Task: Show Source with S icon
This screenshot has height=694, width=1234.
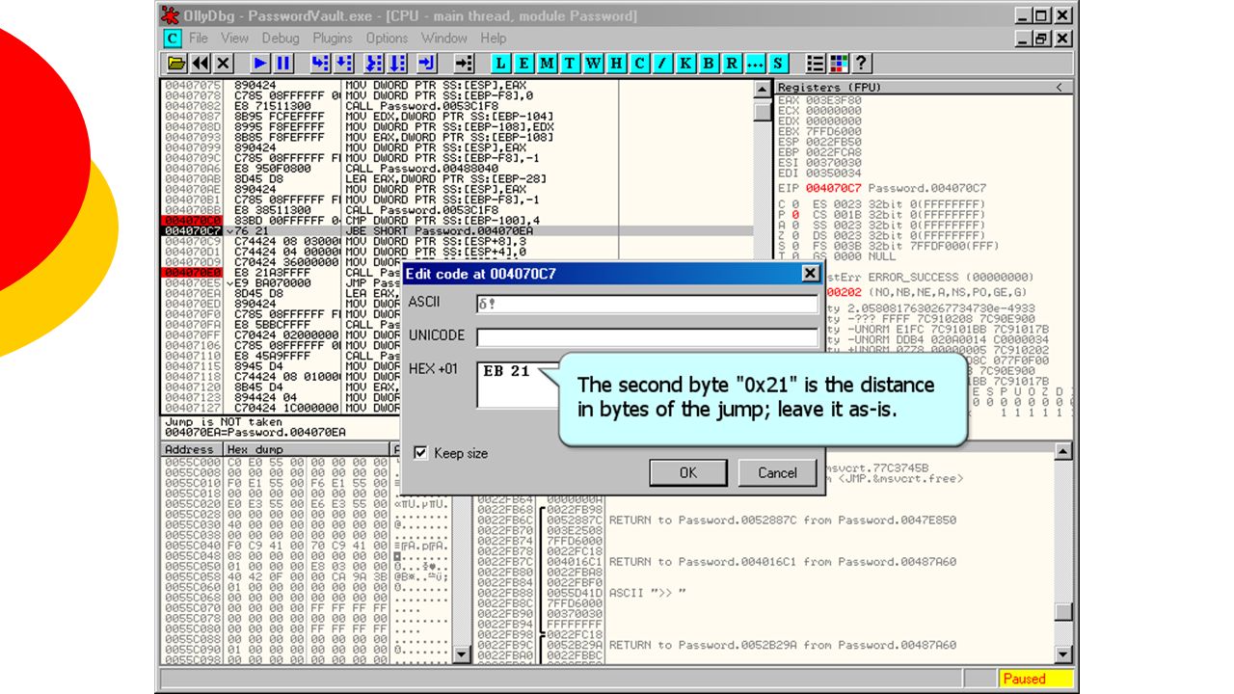Action: [779, 64]
